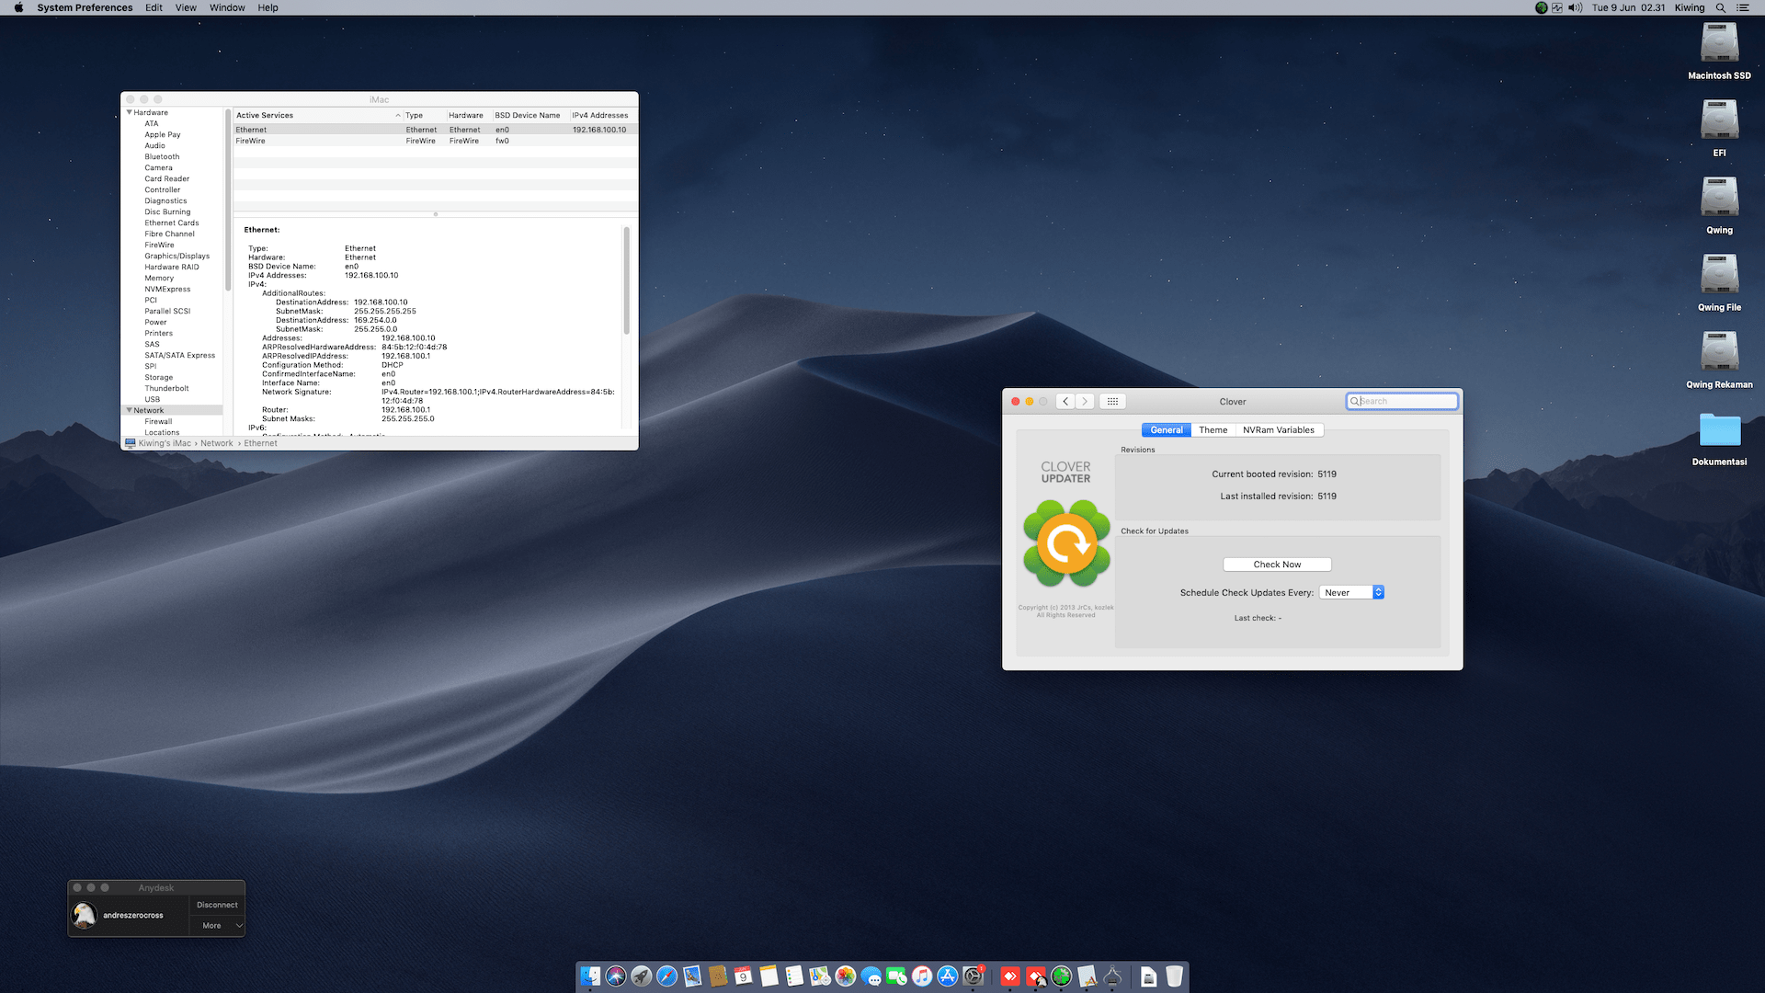Open Spotlight search in menu bar

(x=1721, y=7)
